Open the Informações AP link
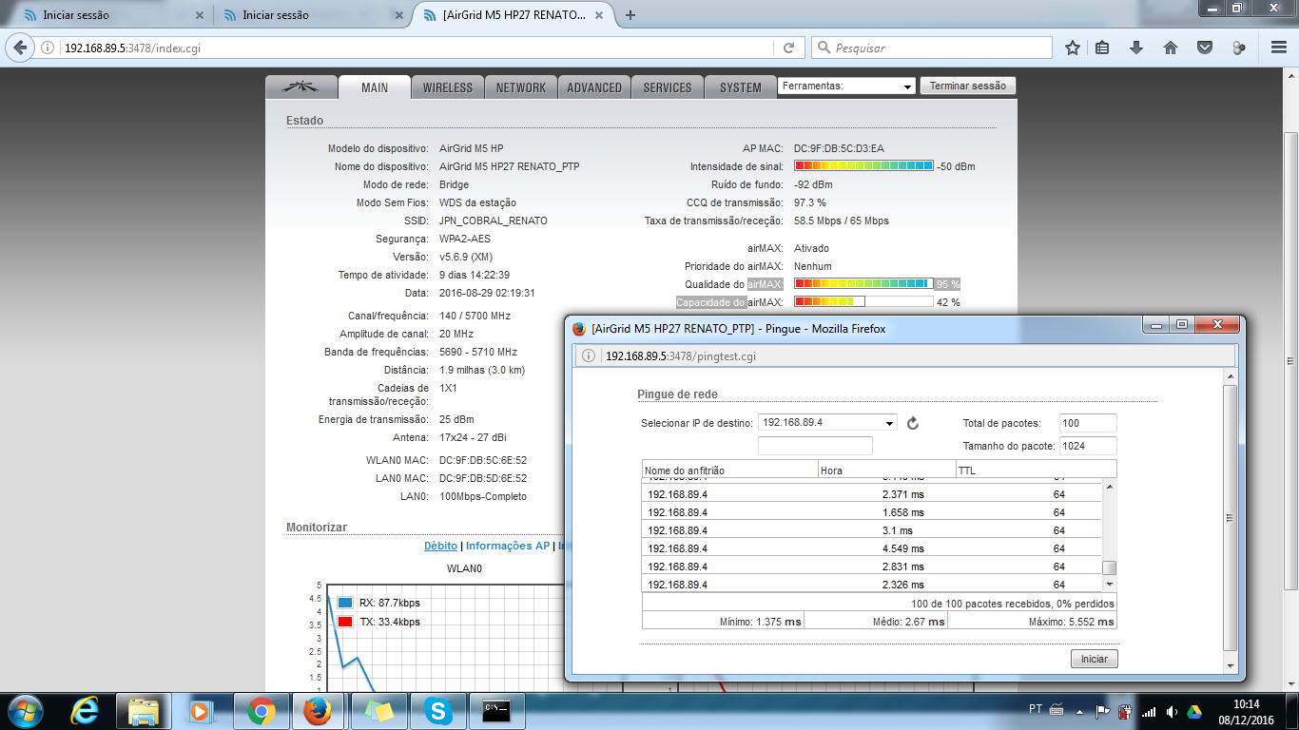This screenshot has height=730, width=1299. click(x=507, y=547)
